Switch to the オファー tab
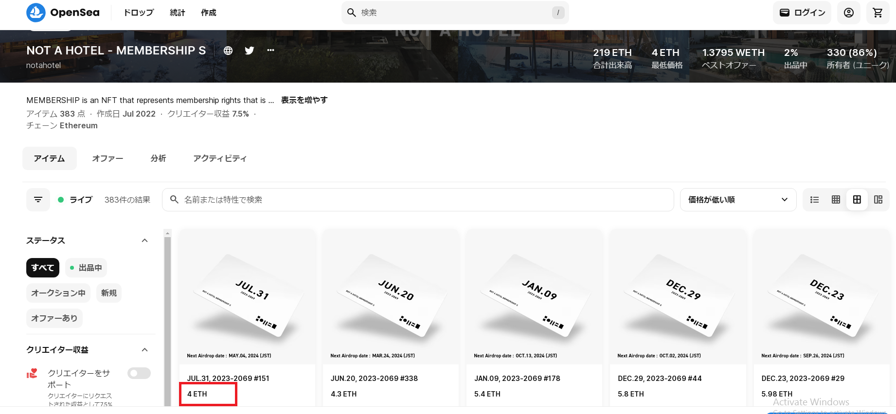896x414 pixels. (108, 158)
